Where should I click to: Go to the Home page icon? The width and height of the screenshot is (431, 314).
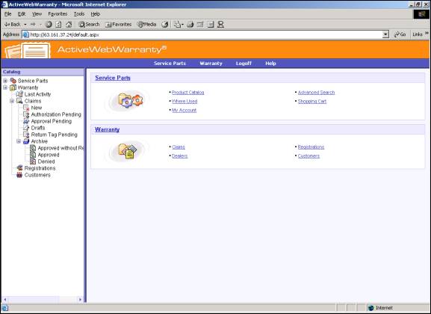point(69,25)
